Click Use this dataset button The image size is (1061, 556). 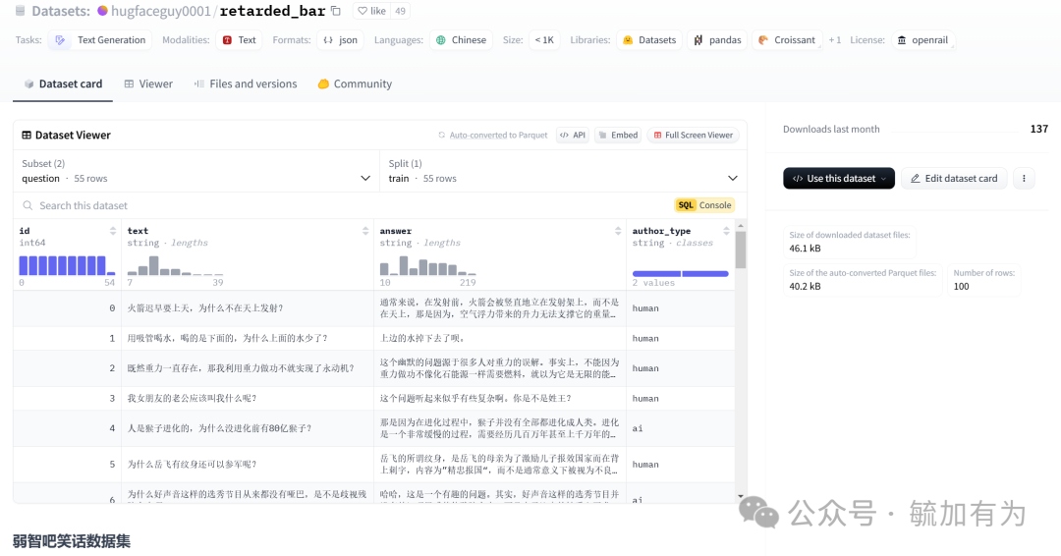(838, 179)
